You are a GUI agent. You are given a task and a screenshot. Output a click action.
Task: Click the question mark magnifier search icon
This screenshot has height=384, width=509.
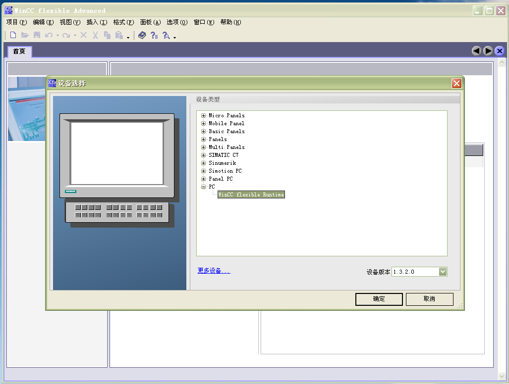point(166,35)
